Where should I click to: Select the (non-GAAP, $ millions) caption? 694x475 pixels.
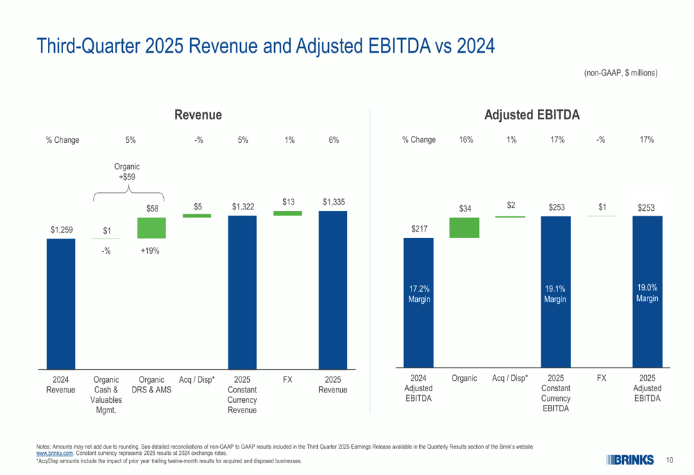pos(620,73)
